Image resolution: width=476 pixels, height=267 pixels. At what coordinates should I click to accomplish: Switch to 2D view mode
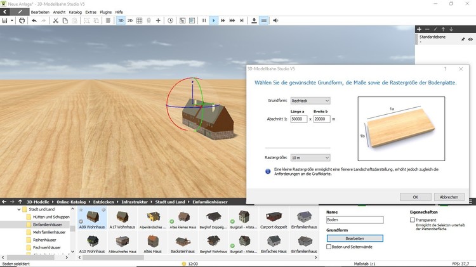130,20
